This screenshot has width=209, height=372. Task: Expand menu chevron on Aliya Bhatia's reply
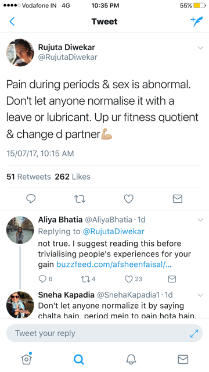(200, 220)
